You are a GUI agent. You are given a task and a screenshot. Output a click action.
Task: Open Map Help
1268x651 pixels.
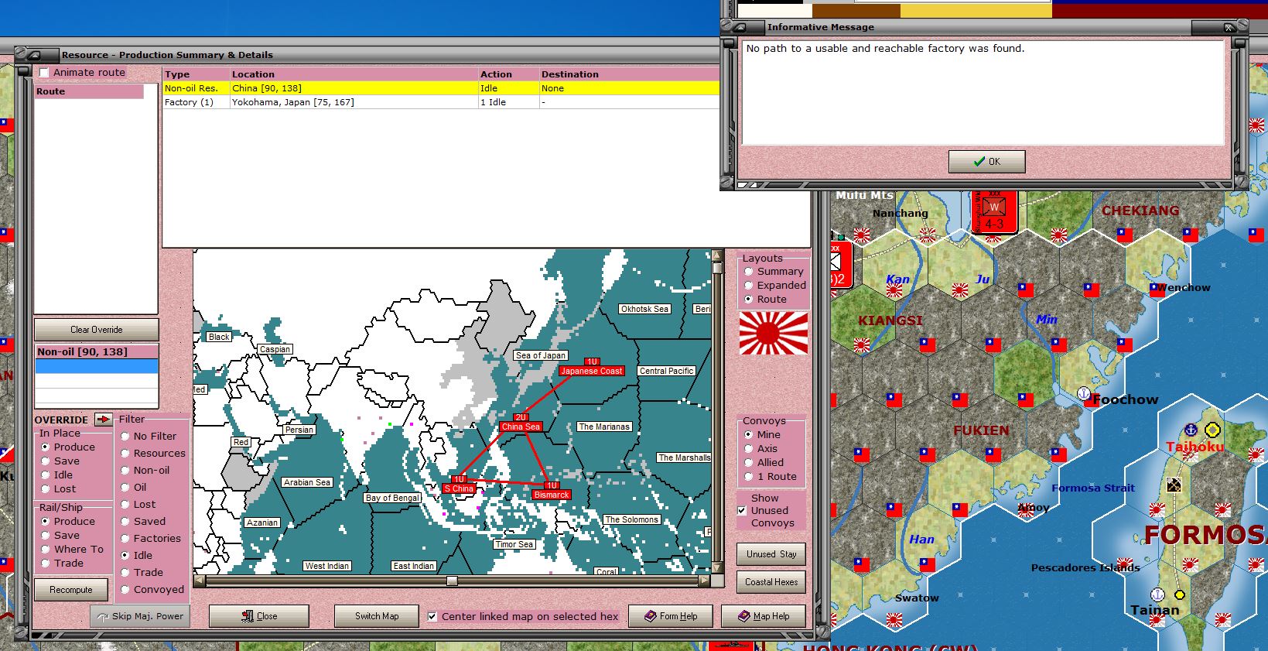pos(763,616)
